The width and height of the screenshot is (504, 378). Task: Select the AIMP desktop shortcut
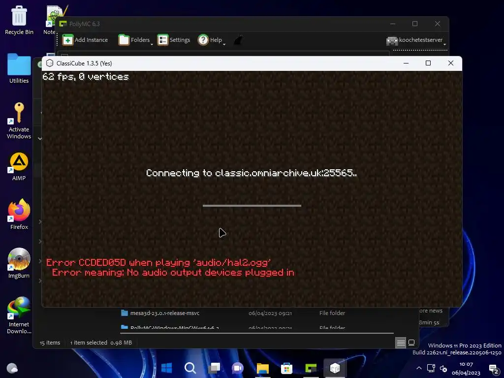click(19, 166)
